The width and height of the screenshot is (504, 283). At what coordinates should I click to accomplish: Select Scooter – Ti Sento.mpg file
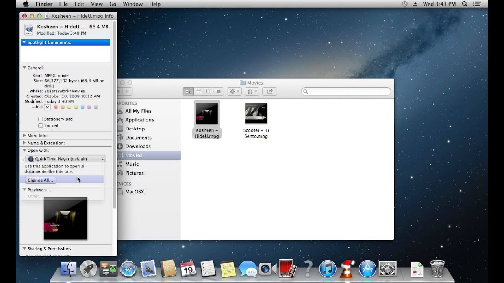pyautogui.click(x=256, y=120)
